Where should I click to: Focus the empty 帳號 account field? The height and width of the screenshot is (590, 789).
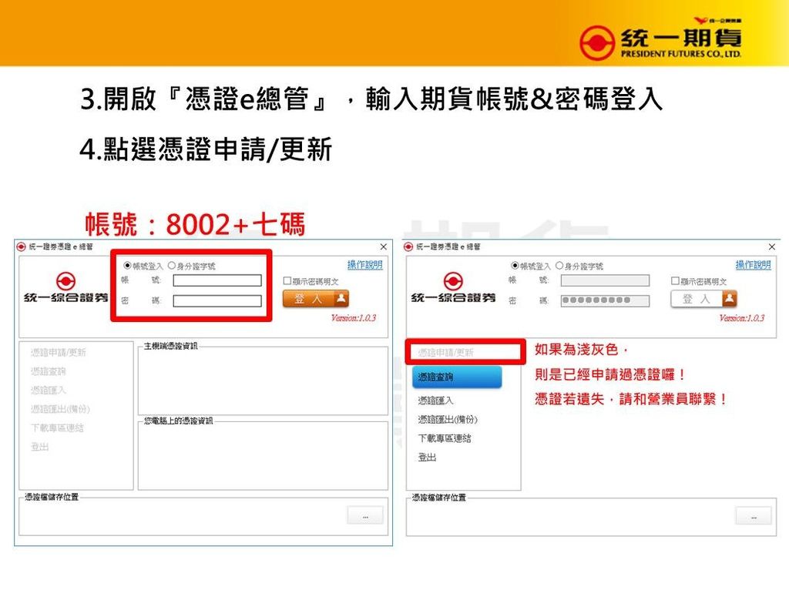coord(217,280)
